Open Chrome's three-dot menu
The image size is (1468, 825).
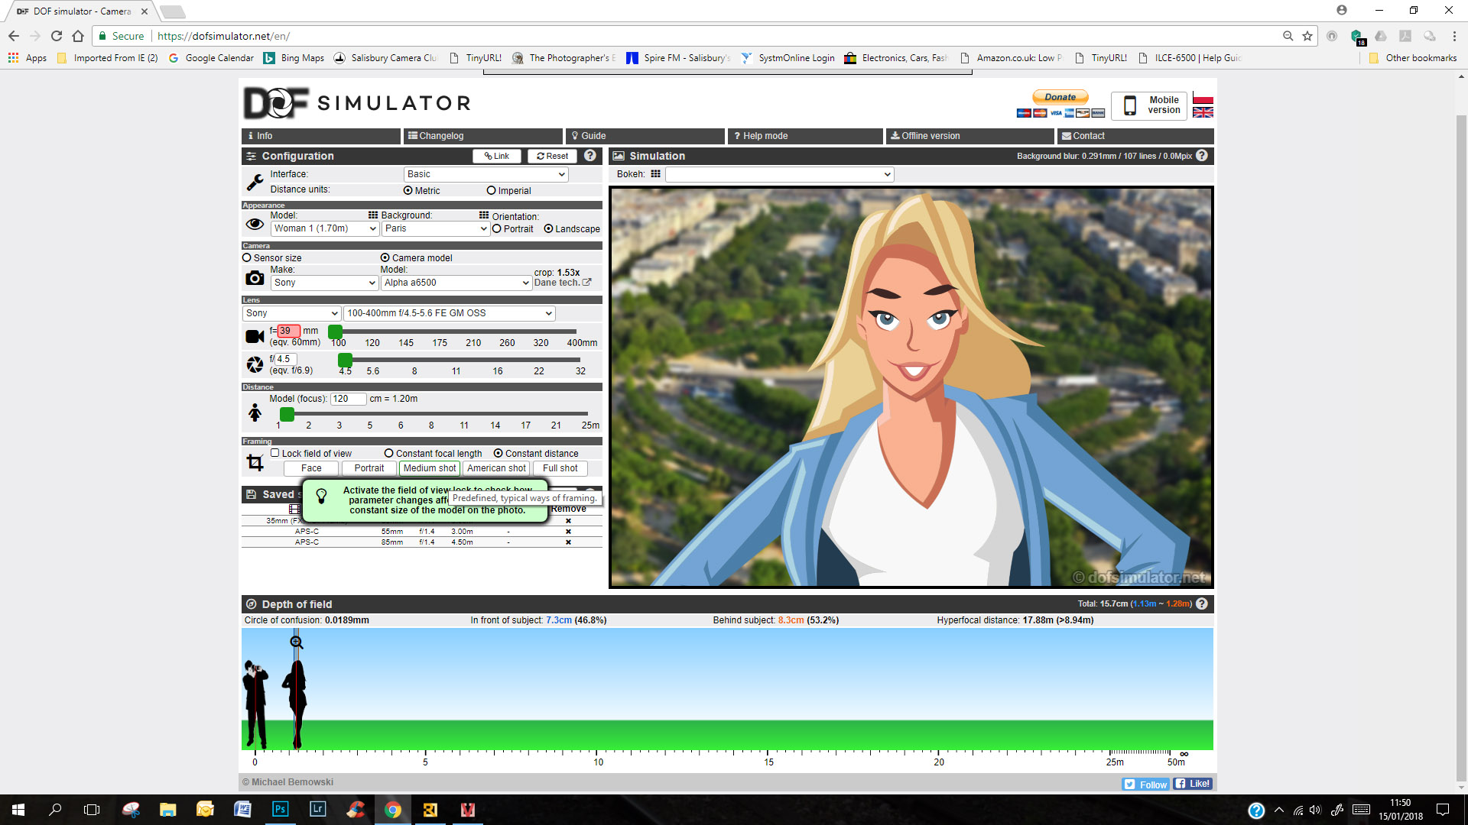coord(1454,36)
